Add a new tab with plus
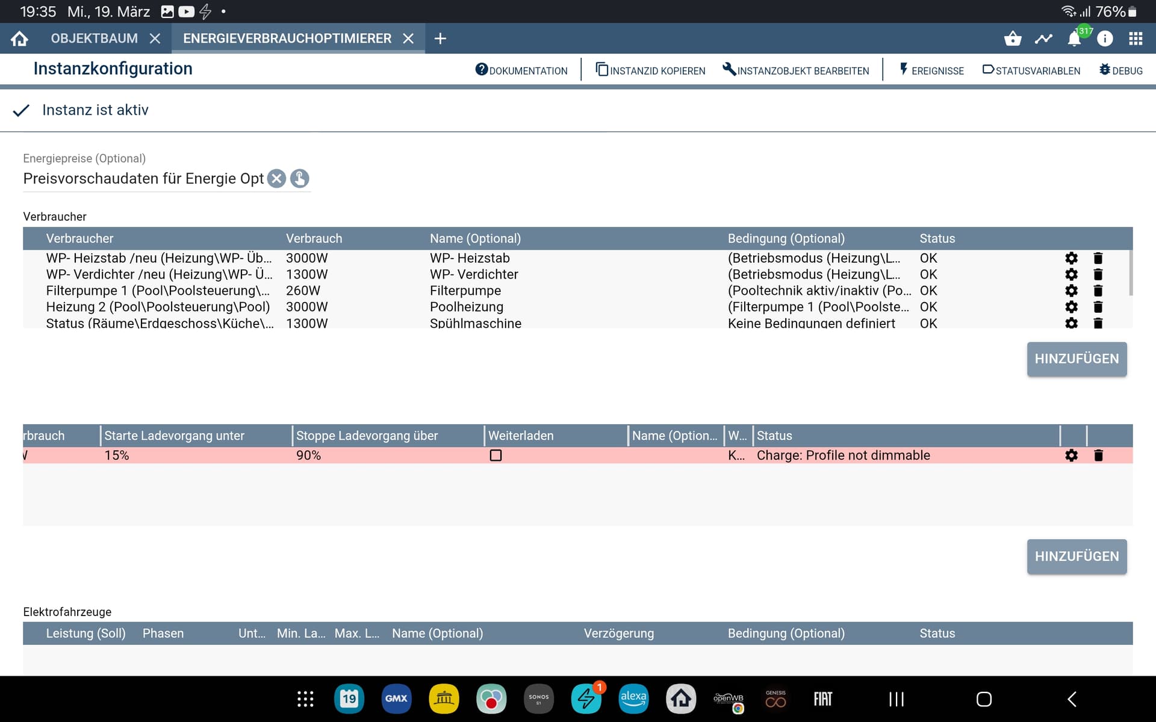Image resolution: width=1156 pixels, height=722 pixels. coord(440,39)
